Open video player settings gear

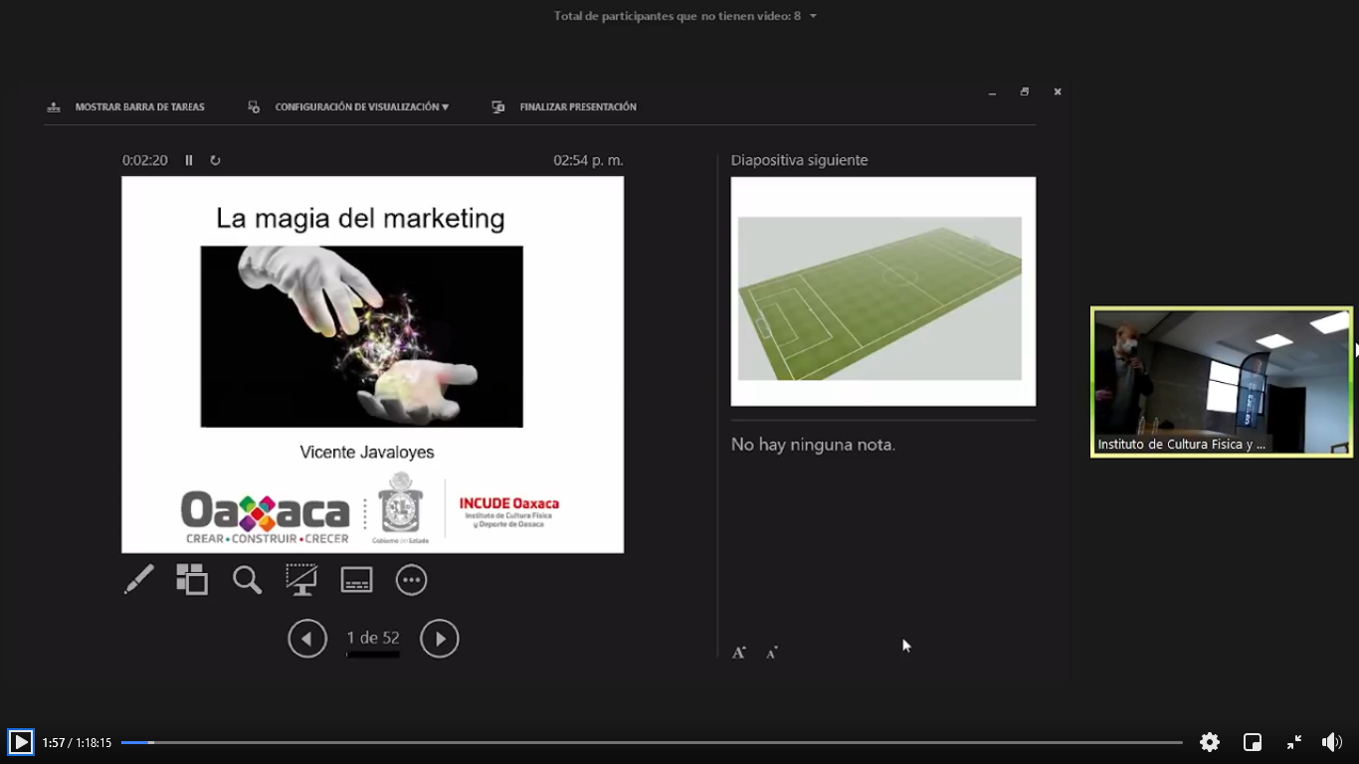(x=1210, y=742)
